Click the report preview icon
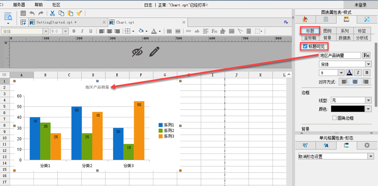Image resolution: width=378 pixels, height=186 pixels. tap(8, 16)
